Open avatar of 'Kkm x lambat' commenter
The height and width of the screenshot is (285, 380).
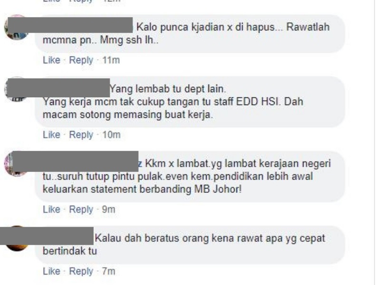[x=17, y=164]
